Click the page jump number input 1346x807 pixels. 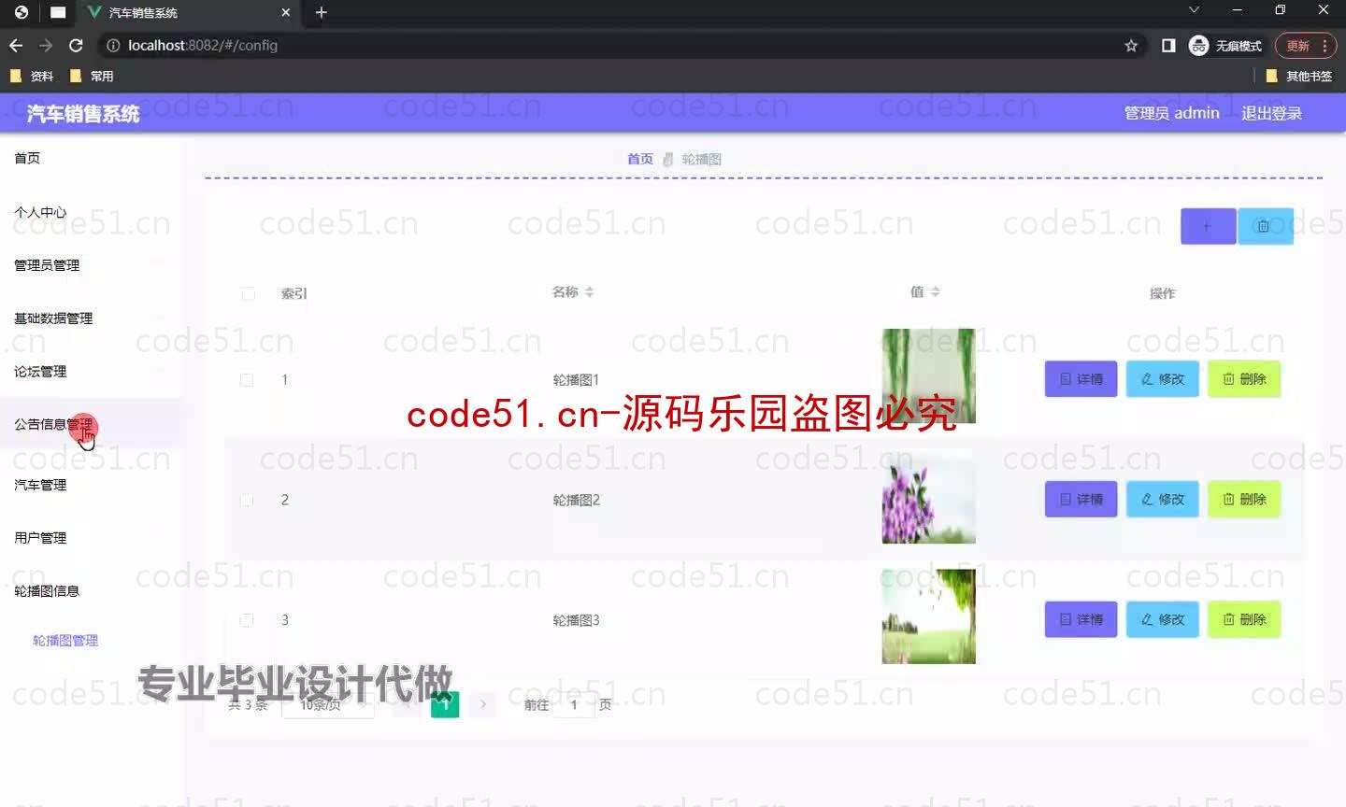pyautogui.click(x=574, y=704)
